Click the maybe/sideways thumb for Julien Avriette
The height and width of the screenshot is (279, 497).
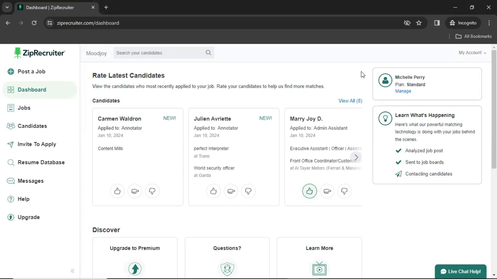pyautogui.click(x=231, y=191)
